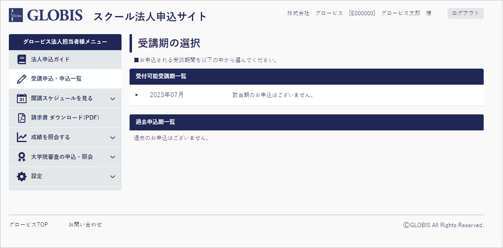
Task: Open the グロービスTOP footer link
Action: pyautogui.click(x=29, y=225)
